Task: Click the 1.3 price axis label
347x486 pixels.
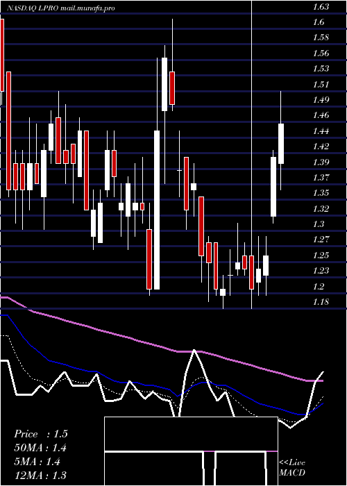Action: coord(319,224)
